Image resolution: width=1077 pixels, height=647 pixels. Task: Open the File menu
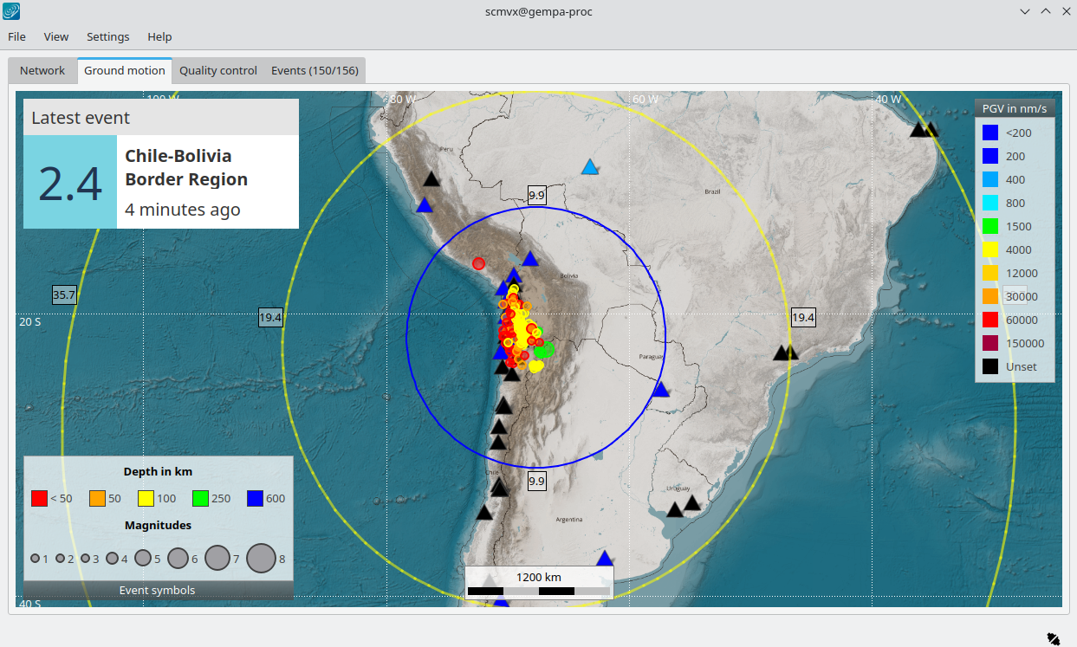17,36
